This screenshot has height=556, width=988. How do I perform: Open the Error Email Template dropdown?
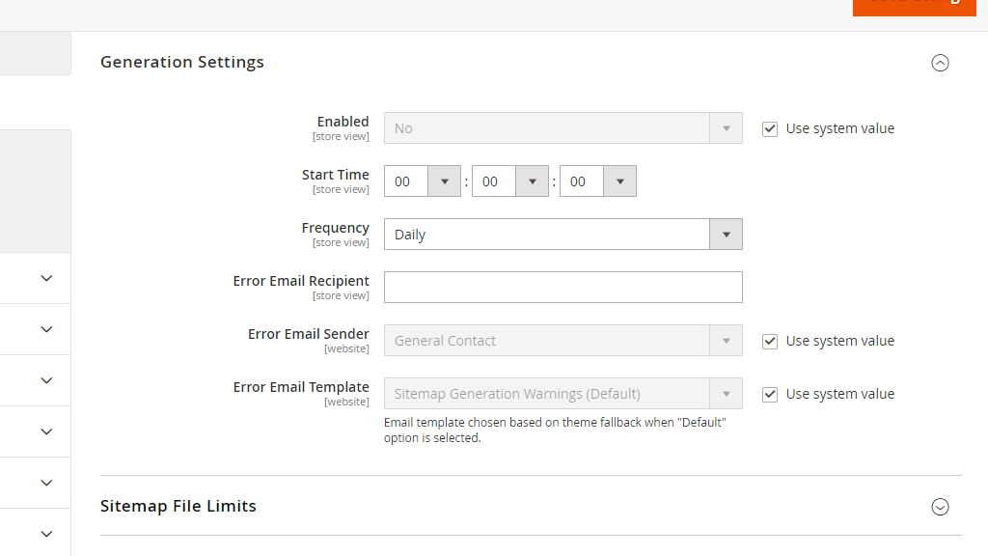(726, 393)
